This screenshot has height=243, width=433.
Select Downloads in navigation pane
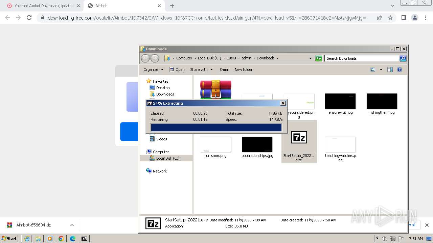tap(165, 94)
